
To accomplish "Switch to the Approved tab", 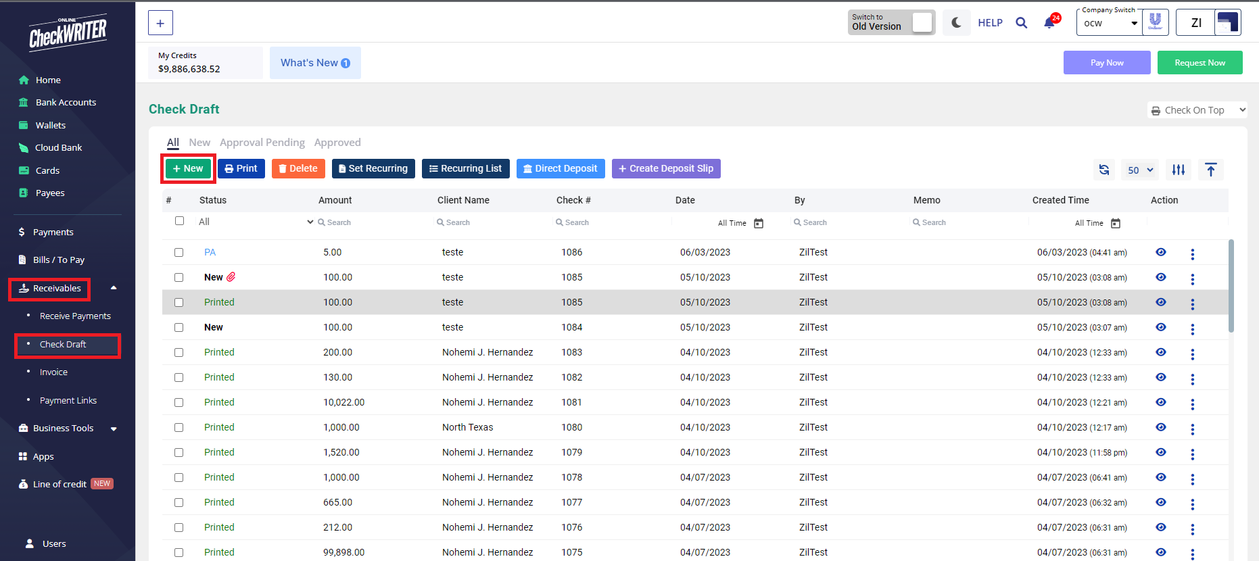I will click(337, 143).
